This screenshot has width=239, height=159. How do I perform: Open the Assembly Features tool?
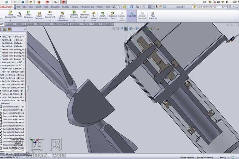[74, 15]
